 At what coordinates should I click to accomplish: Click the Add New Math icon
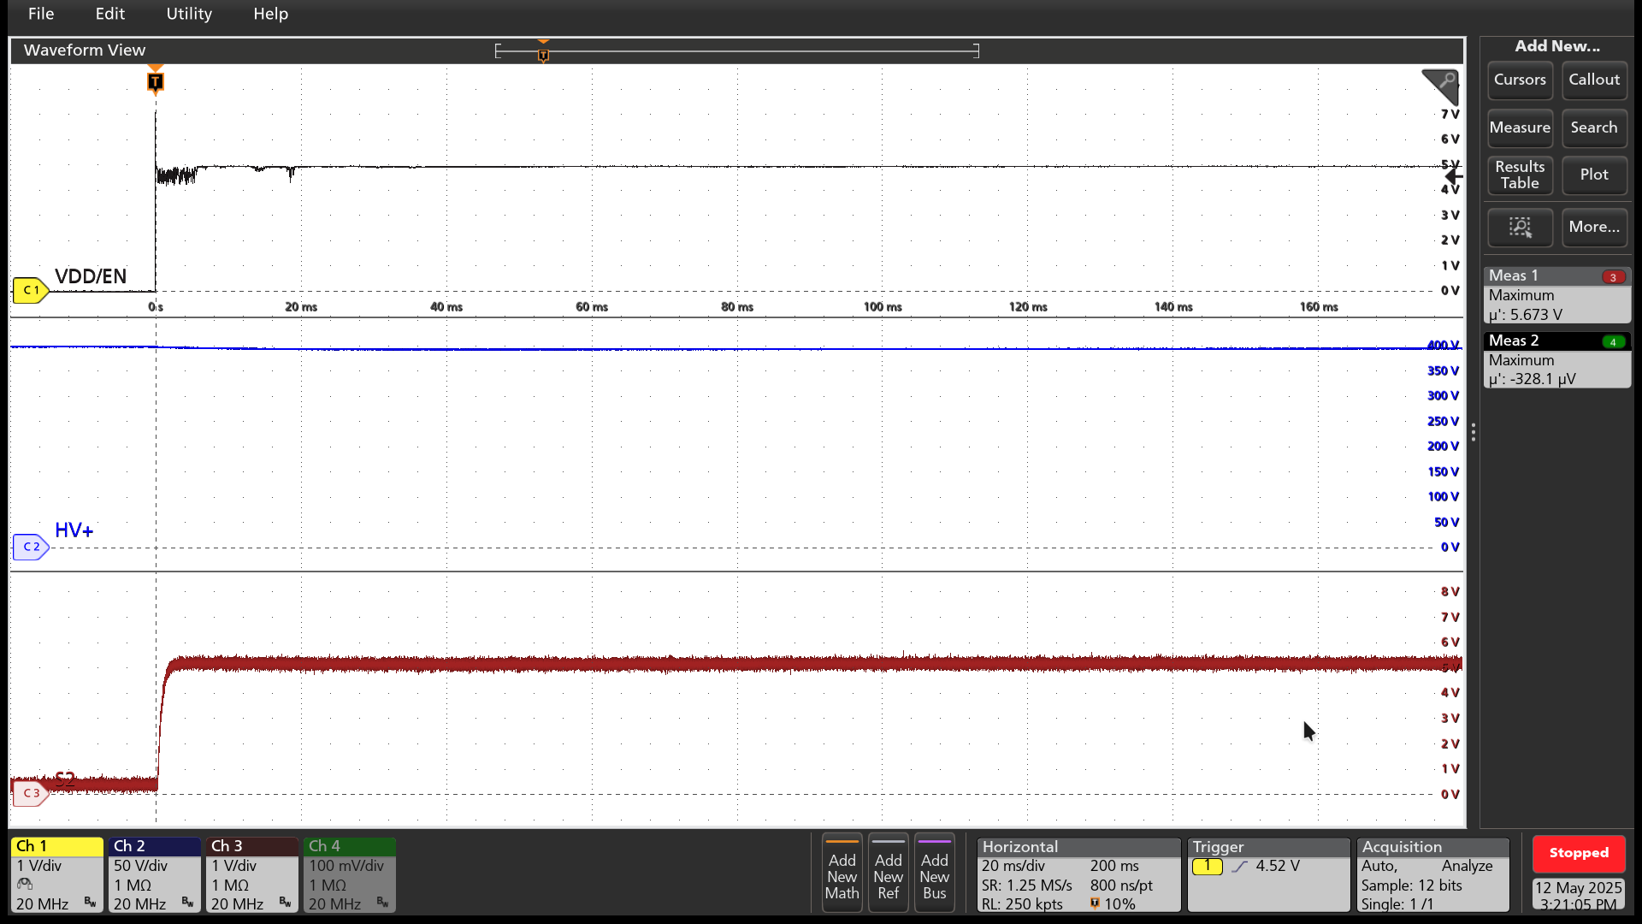(x=842, y=873)
